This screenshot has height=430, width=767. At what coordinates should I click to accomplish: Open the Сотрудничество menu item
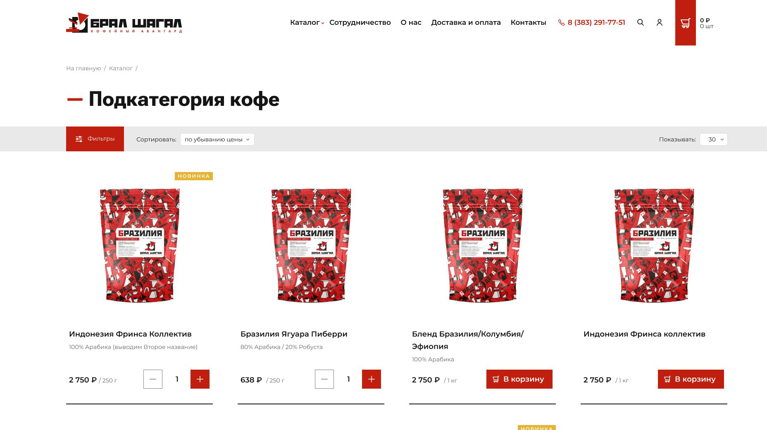[x=360, y=22]
